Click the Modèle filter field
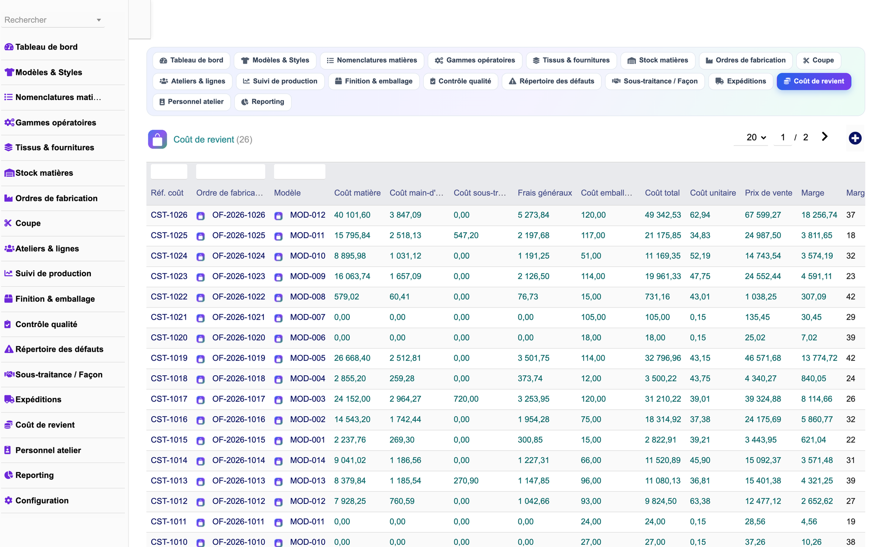The height and width of the screenshot is (547, 884). [300, 172]
